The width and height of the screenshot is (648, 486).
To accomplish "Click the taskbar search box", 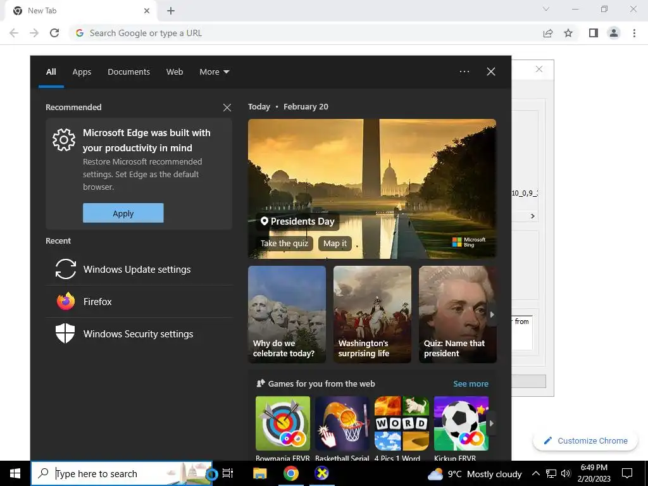I will click(121, 473).
